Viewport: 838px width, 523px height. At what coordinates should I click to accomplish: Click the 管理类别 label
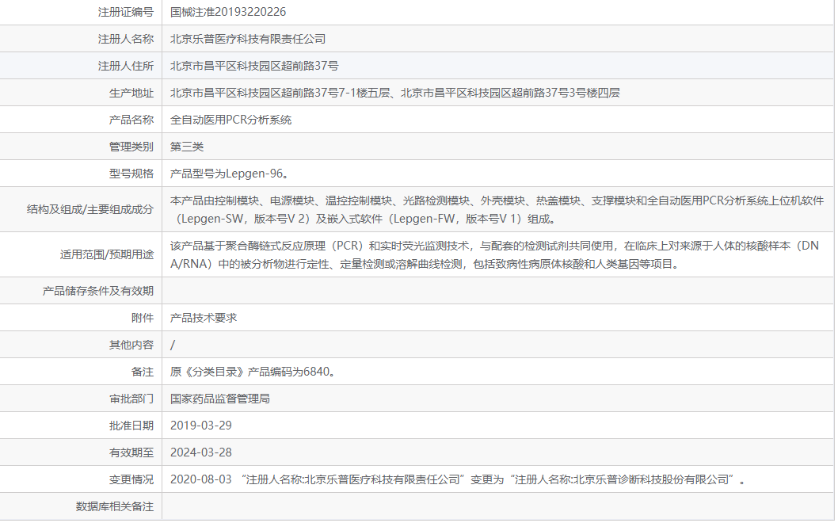click(131, 147)
